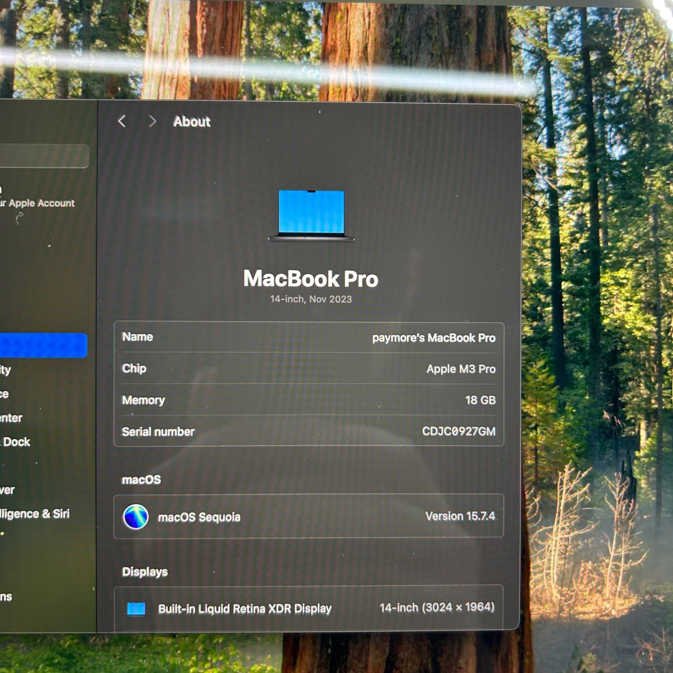The height and width of the screenshot is (673, 673).
Task: Click the About page title
Action: 192,122
